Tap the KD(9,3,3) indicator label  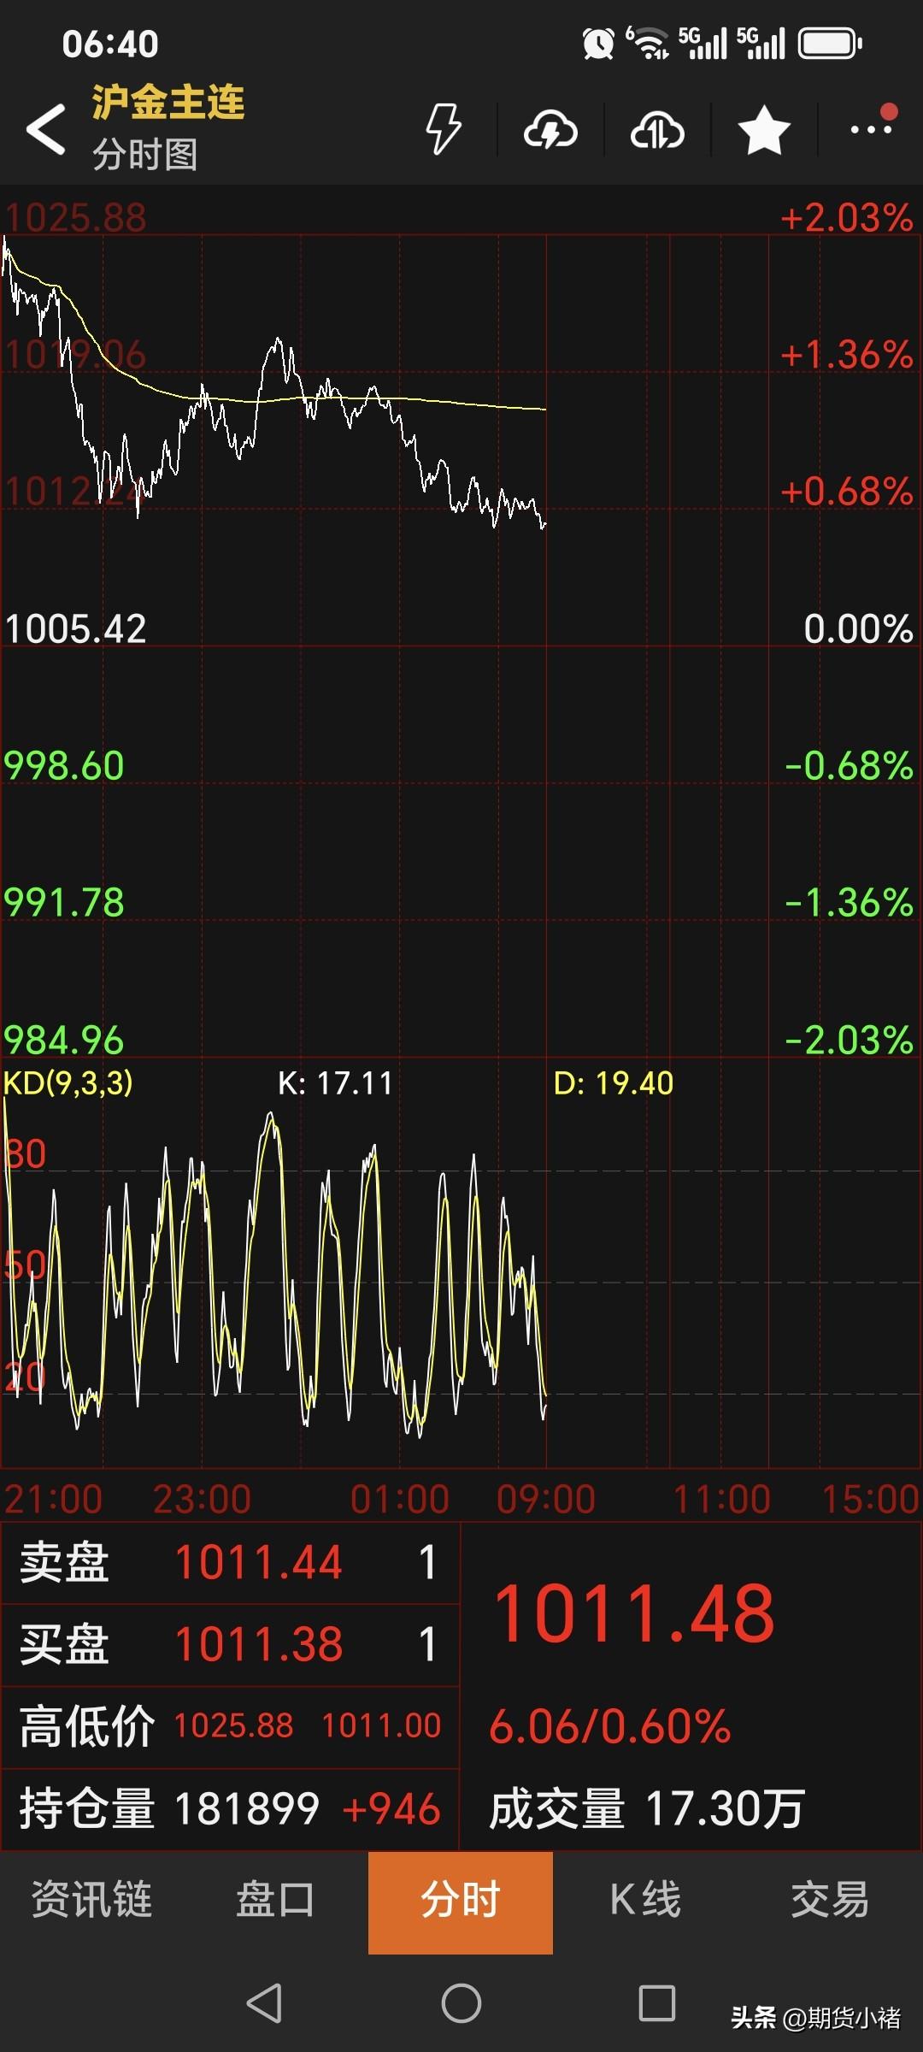coord(68,1083)
